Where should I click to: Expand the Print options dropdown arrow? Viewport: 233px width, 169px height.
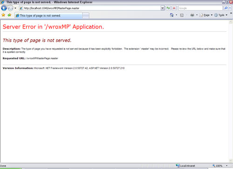(197, 15)
